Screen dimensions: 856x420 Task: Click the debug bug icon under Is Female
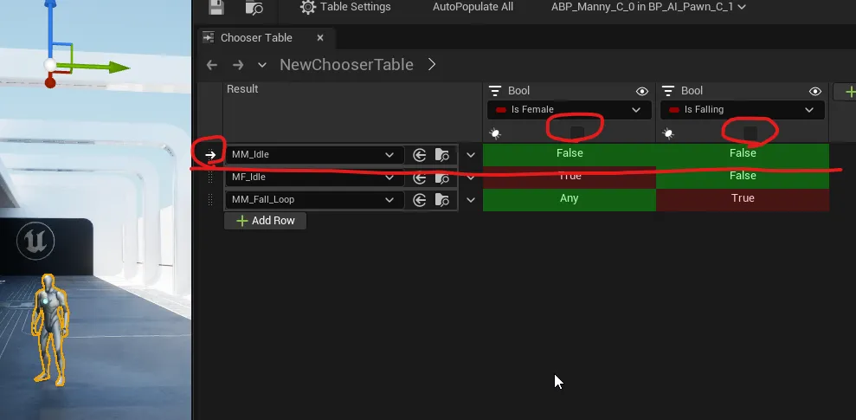496,133
